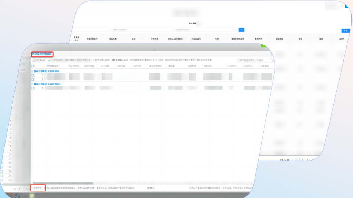Open the 请选择评估状态 dropdown
The height and width of the screenshot is (198, 353).
(205, 30)
